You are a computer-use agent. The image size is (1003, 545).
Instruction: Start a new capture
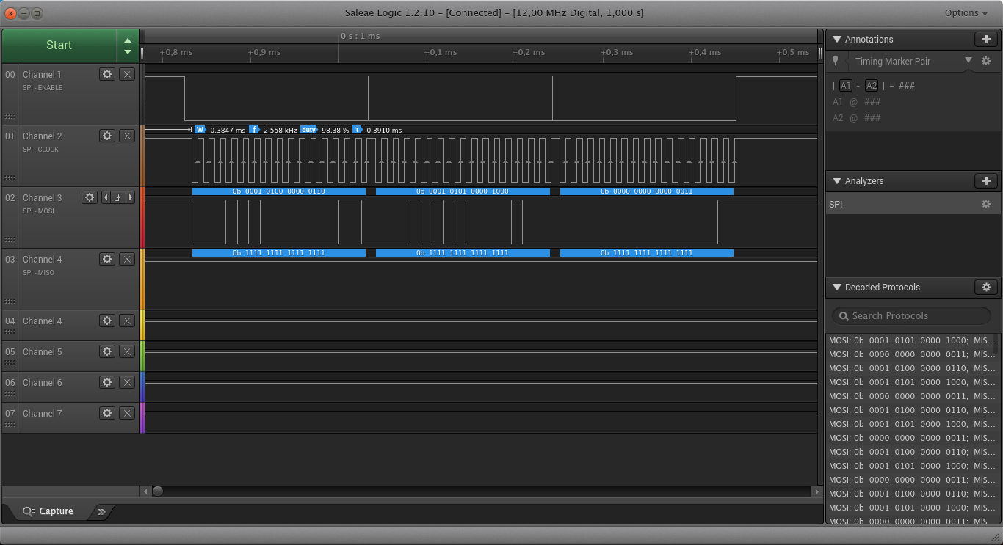click(59, 45)
